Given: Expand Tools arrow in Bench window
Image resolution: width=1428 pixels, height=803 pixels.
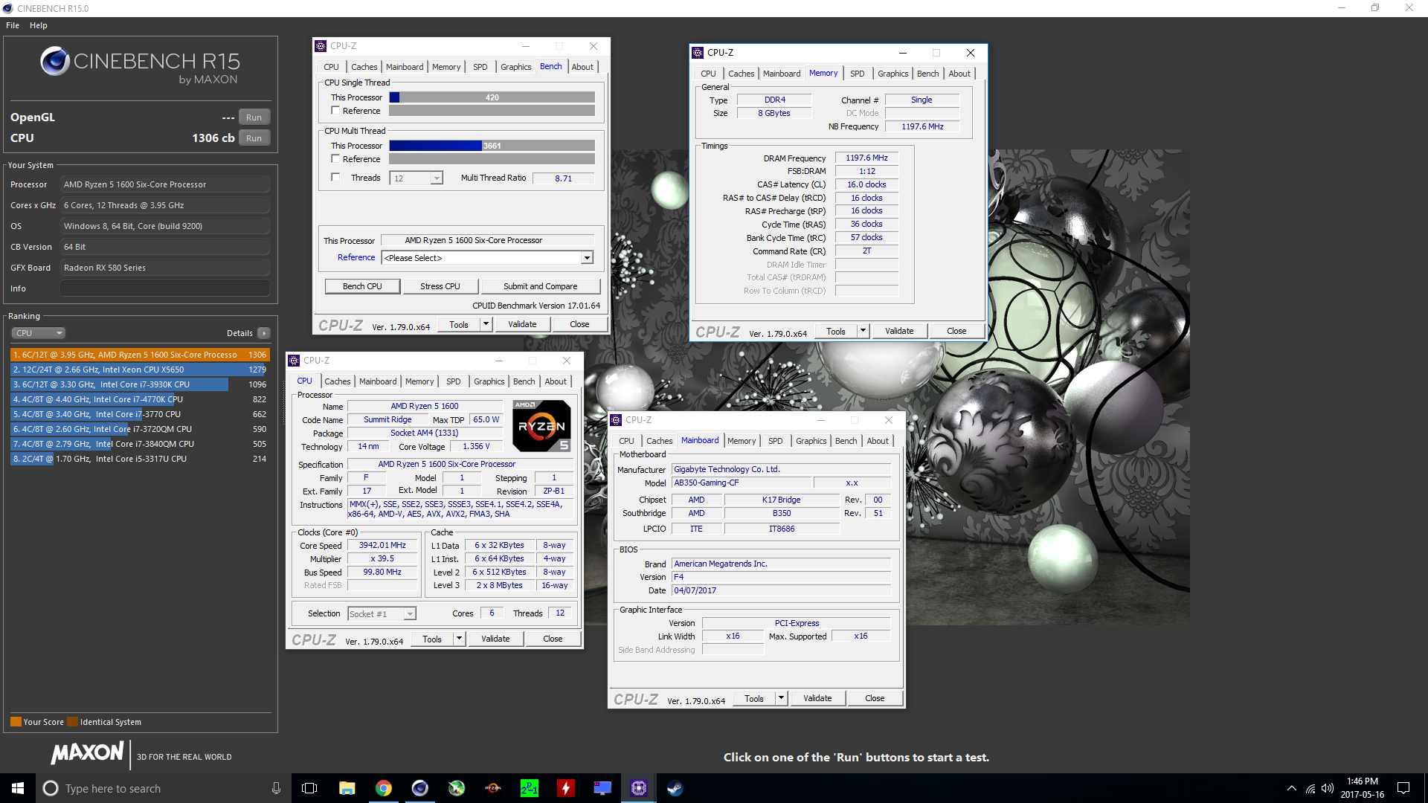Looking at the screenshot, I should click(x=486, y=324).
